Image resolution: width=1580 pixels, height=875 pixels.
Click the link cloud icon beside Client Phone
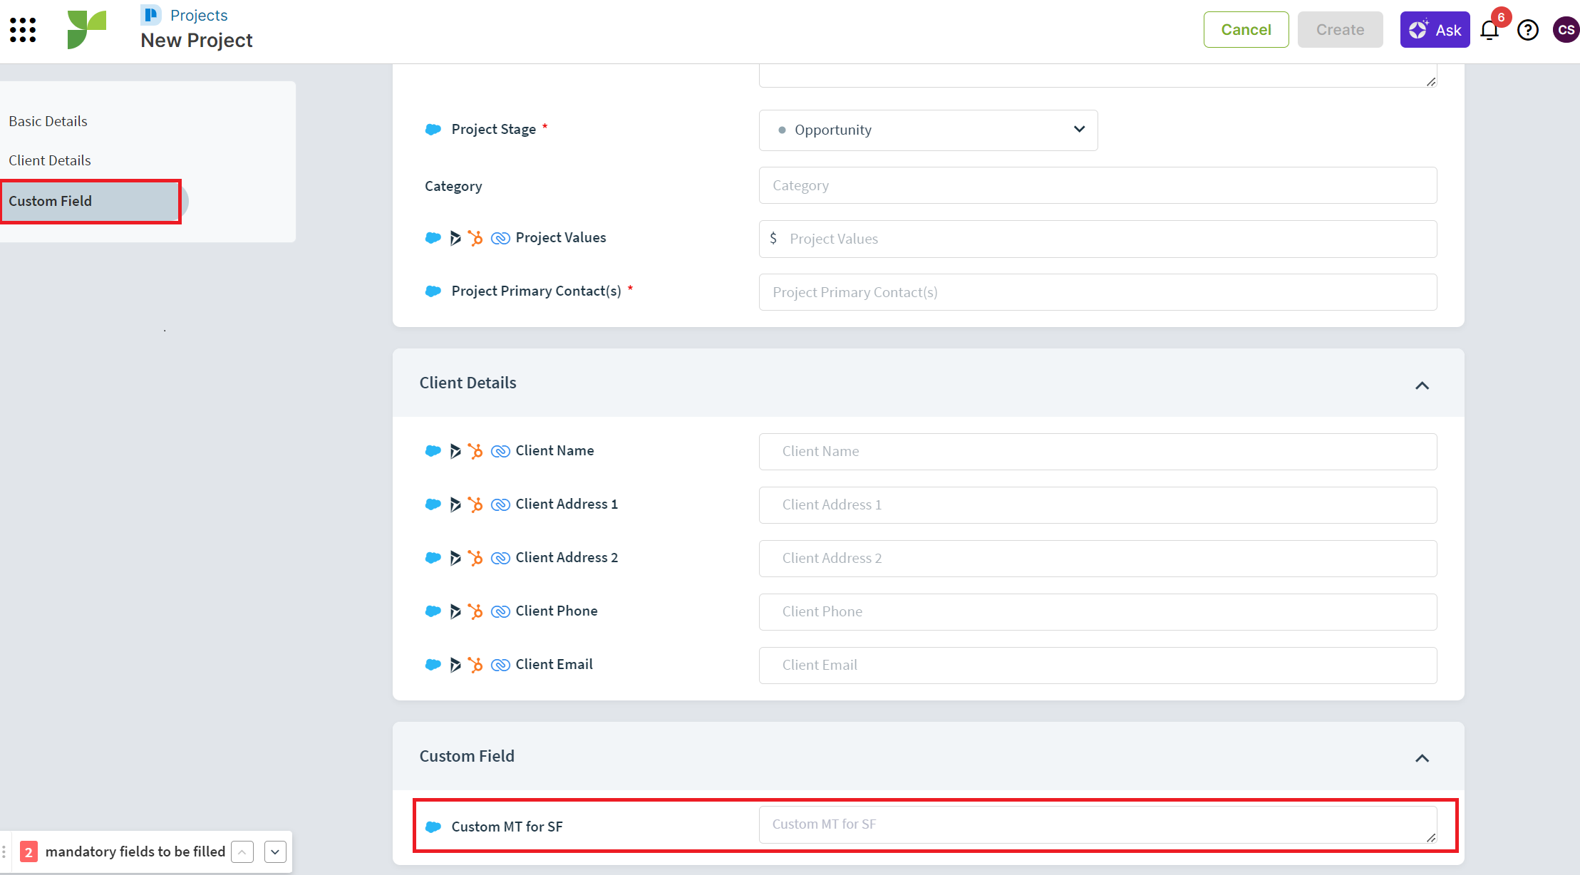coord(500,611)
